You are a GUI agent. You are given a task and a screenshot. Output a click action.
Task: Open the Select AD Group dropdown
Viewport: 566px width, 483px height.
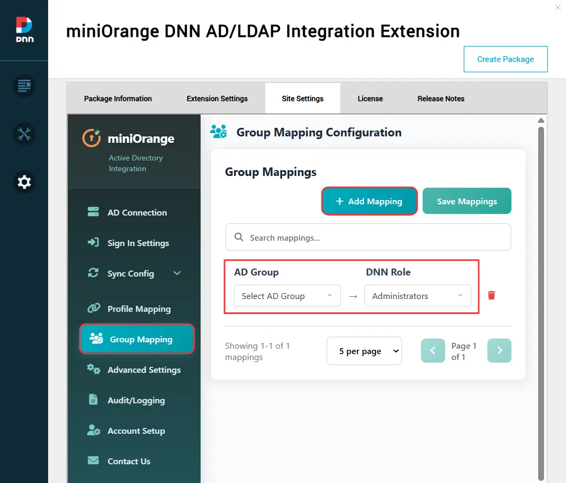(x=287, y=296)
